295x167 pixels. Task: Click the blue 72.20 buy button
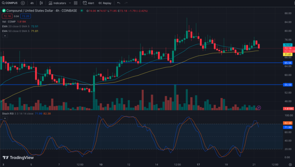tap(26, 16)
